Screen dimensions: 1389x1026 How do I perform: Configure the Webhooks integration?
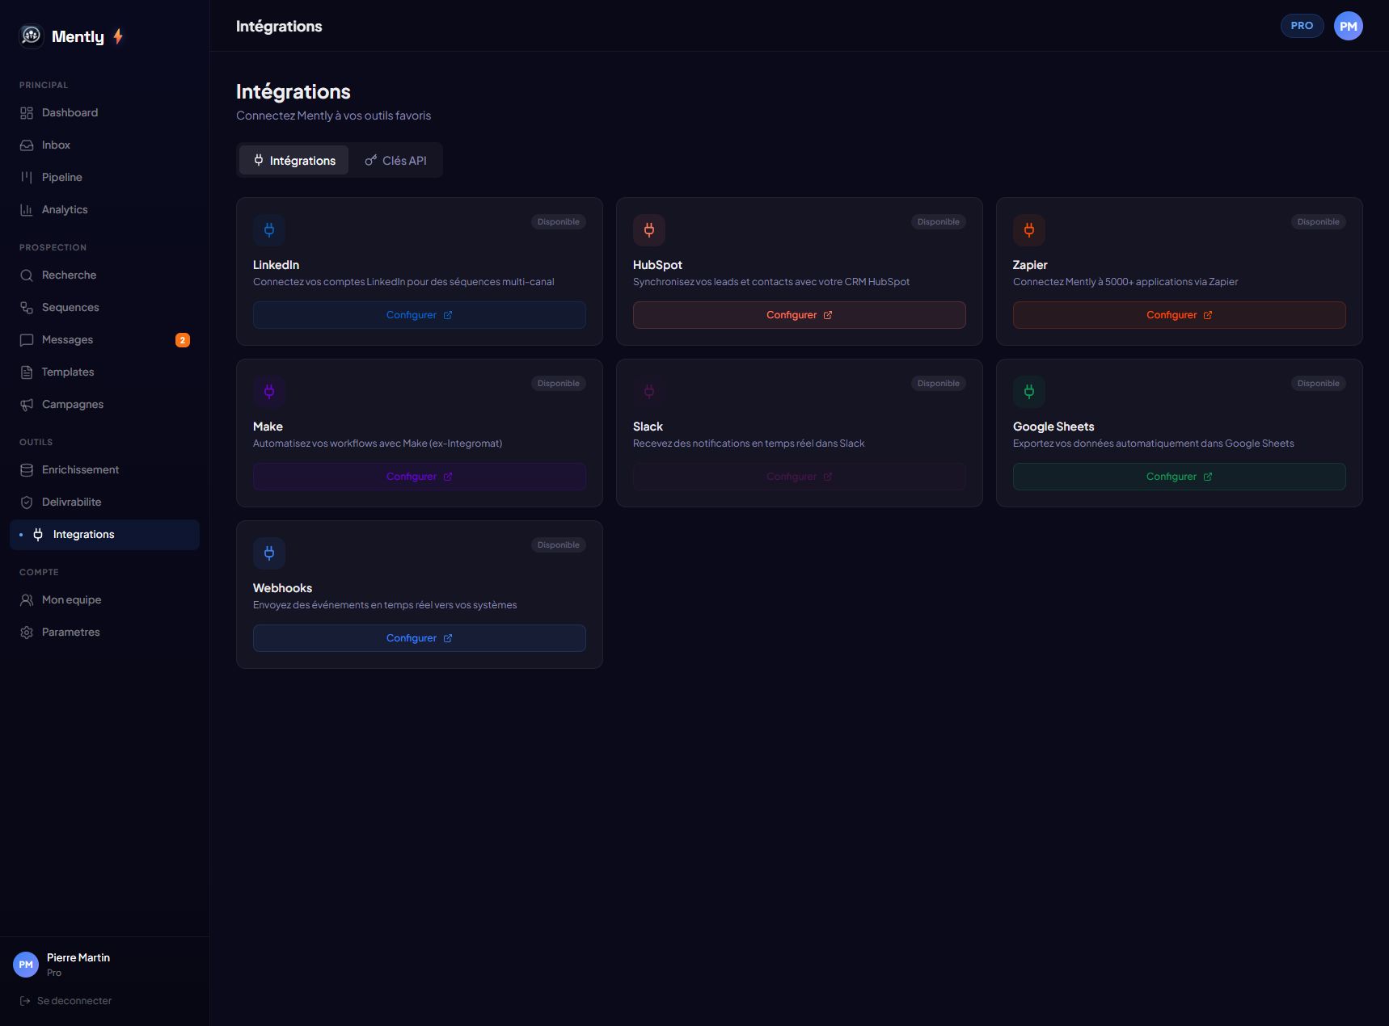(420, 638)
